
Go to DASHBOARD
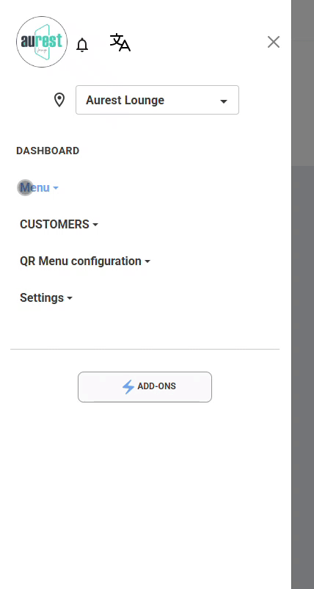click(x=48, y=151)
